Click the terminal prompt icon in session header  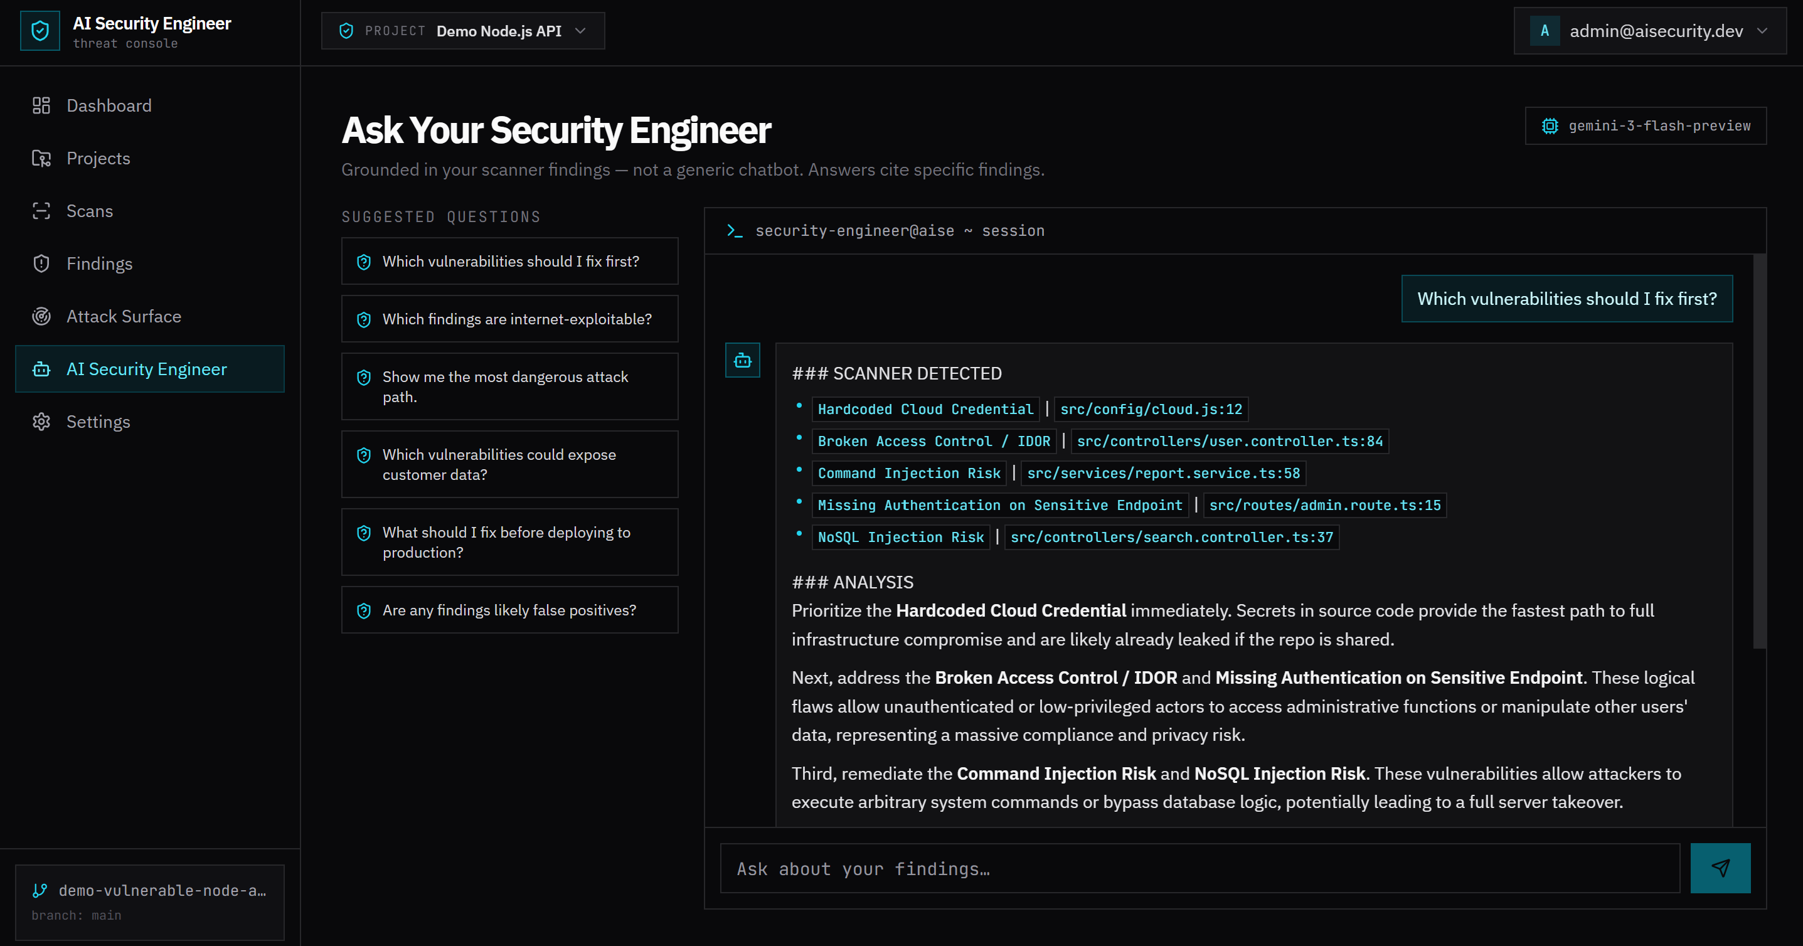click(734, 230)
